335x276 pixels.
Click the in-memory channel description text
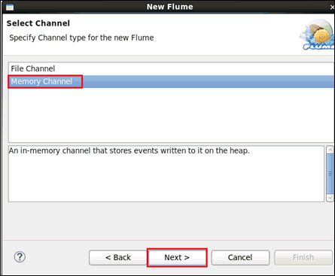click(x=129, y=150)
